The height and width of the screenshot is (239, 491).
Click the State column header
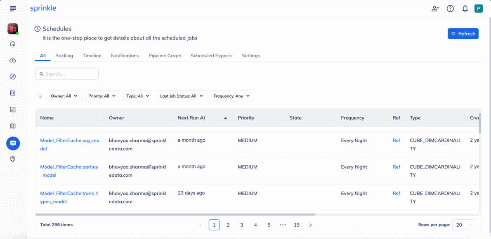click(x=295, y=118)
